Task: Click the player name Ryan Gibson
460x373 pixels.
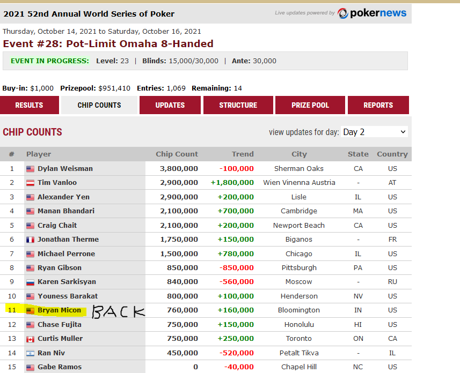Action: pos(60,268)
